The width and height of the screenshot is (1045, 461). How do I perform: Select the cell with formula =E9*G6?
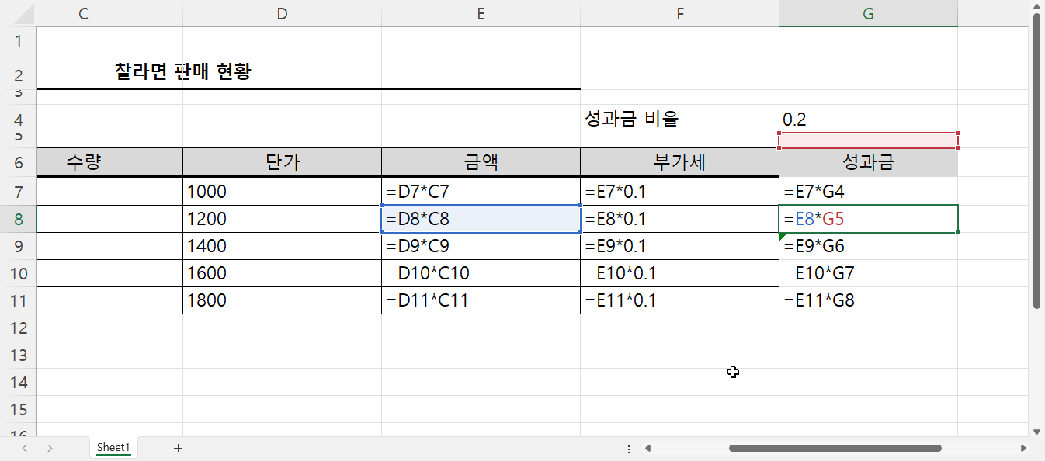pyautogui.click(x=868, y=246)
